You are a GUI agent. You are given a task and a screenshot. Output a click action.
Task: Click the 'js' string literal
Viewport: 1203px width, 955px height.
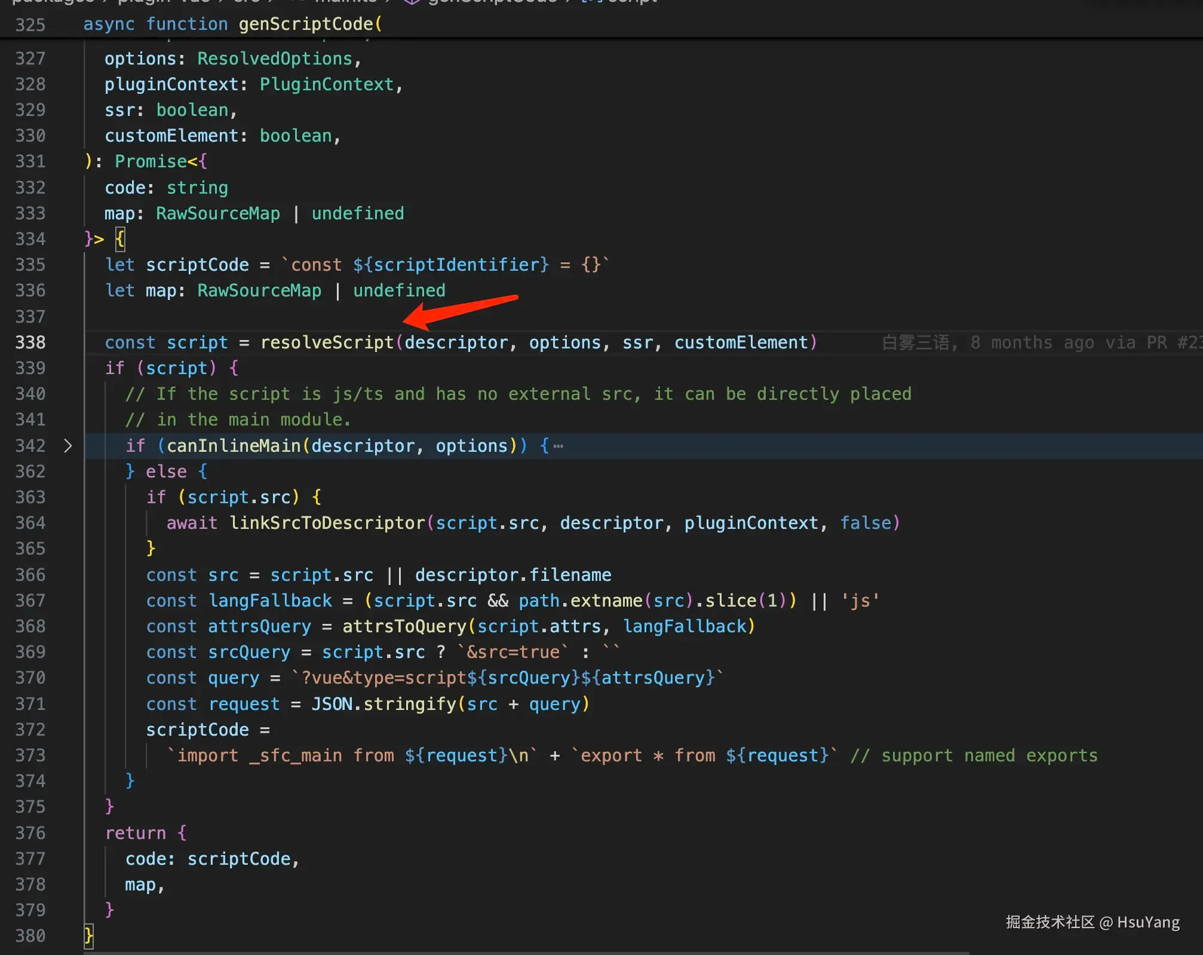point(860,601)
